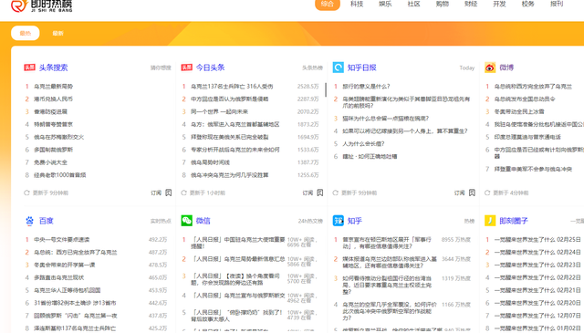Open 头条搜索 item 乌克兰最新局势
584x333 pixels.
point(54,87)
